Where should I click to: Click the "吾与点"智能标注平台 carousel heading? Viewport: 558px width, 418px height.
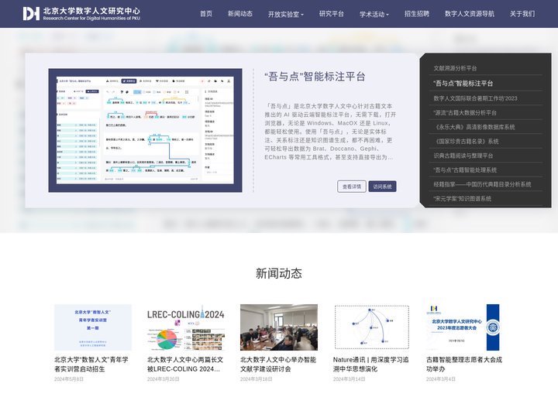[315, 77]
